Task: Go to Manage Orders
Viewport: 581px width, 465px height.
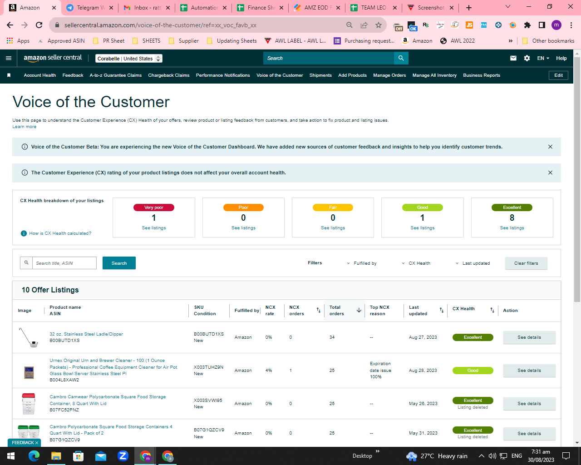Action: click(x=389, y=75)
